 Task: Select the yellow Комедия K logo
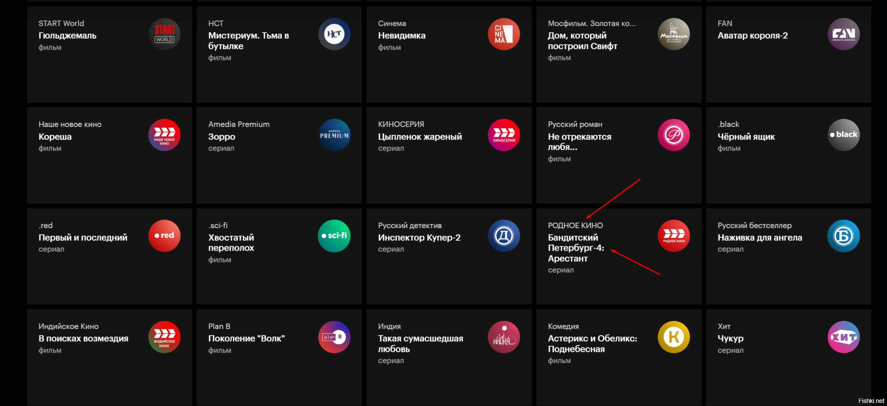[674, 337]
